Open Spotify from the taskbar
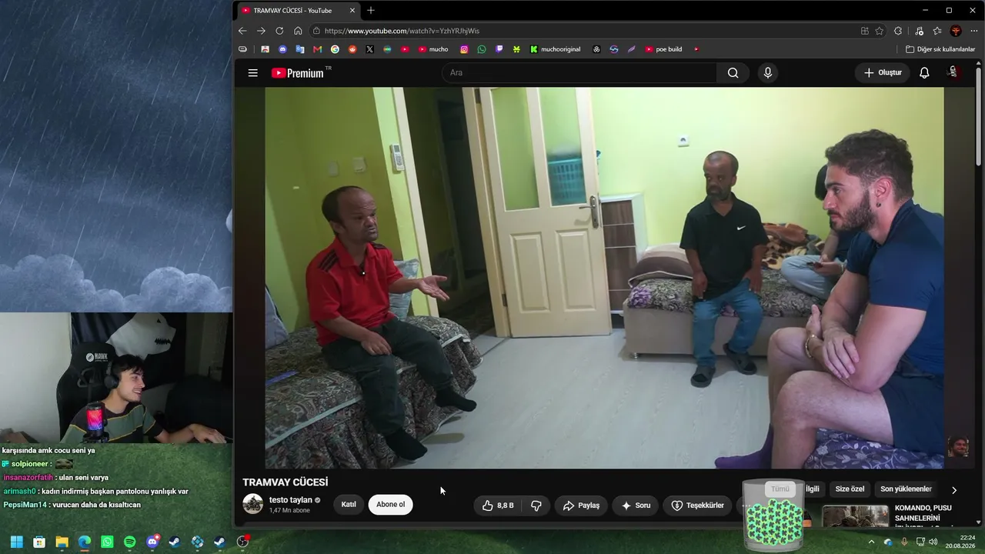985x554 pixels. coord(129,542)
